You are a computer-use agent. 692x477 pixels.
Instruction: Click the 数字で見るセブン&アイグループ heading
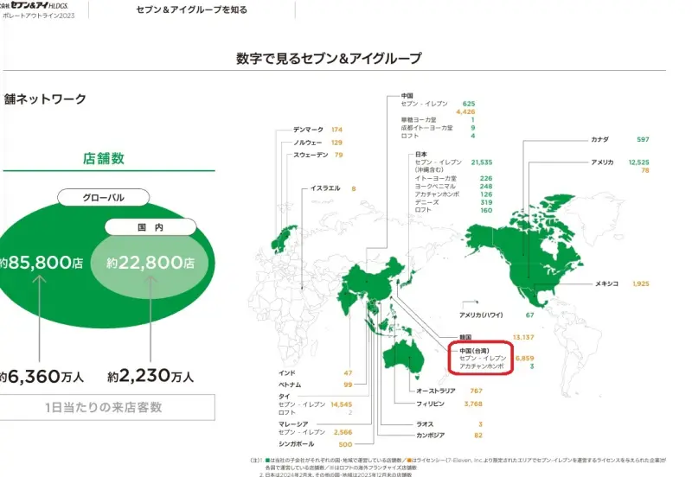click(329, 58)
